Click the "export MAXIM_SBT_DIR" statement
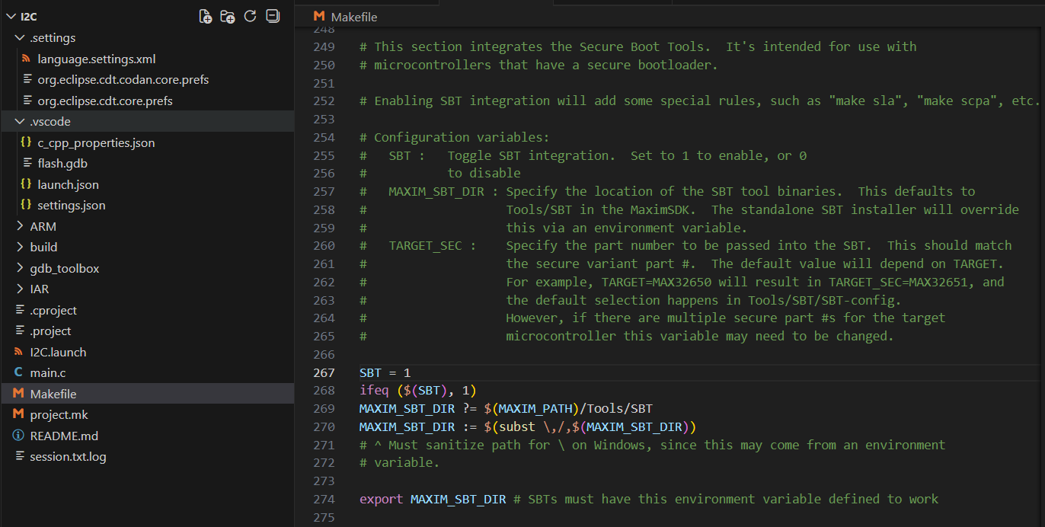The height and width of the screenshot is (527, 1045). tap(433, 499)
